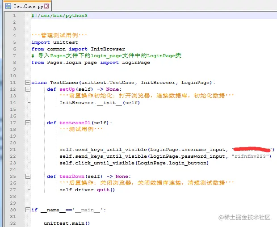Click the save icon on TestCase.py tab
The height and width of the screenshot is (227, 277).
[8, 6]
